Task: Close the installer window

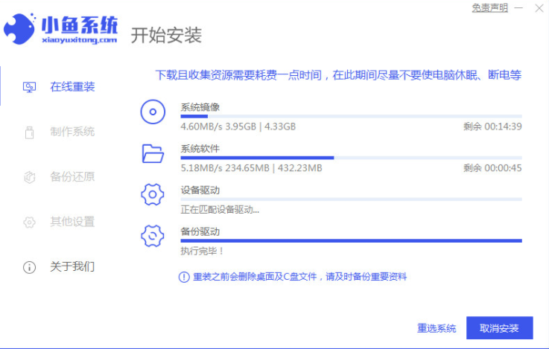Action: coord(539,7)
